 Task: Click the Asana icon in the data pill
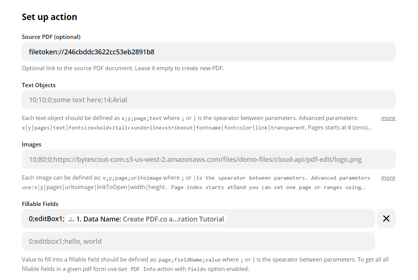coord(71,219)
